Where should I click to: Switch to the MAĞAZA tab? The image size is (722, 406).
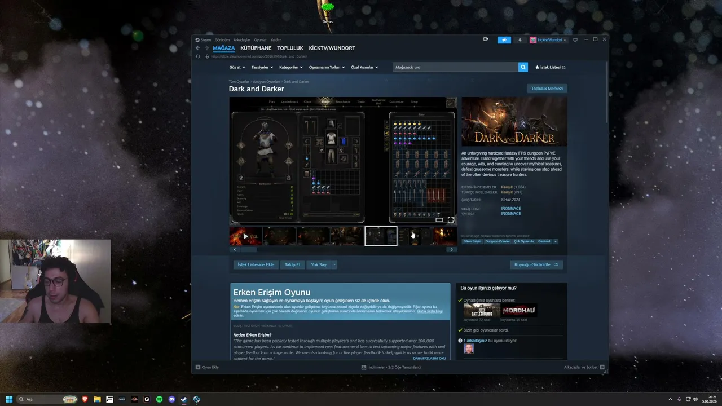pyautogui.click(x=224, y=48)
